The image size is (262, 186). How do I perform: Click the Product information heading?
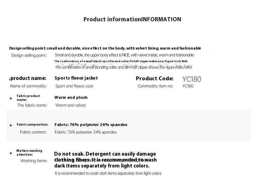pyautogui.click(x=132, y=19)
